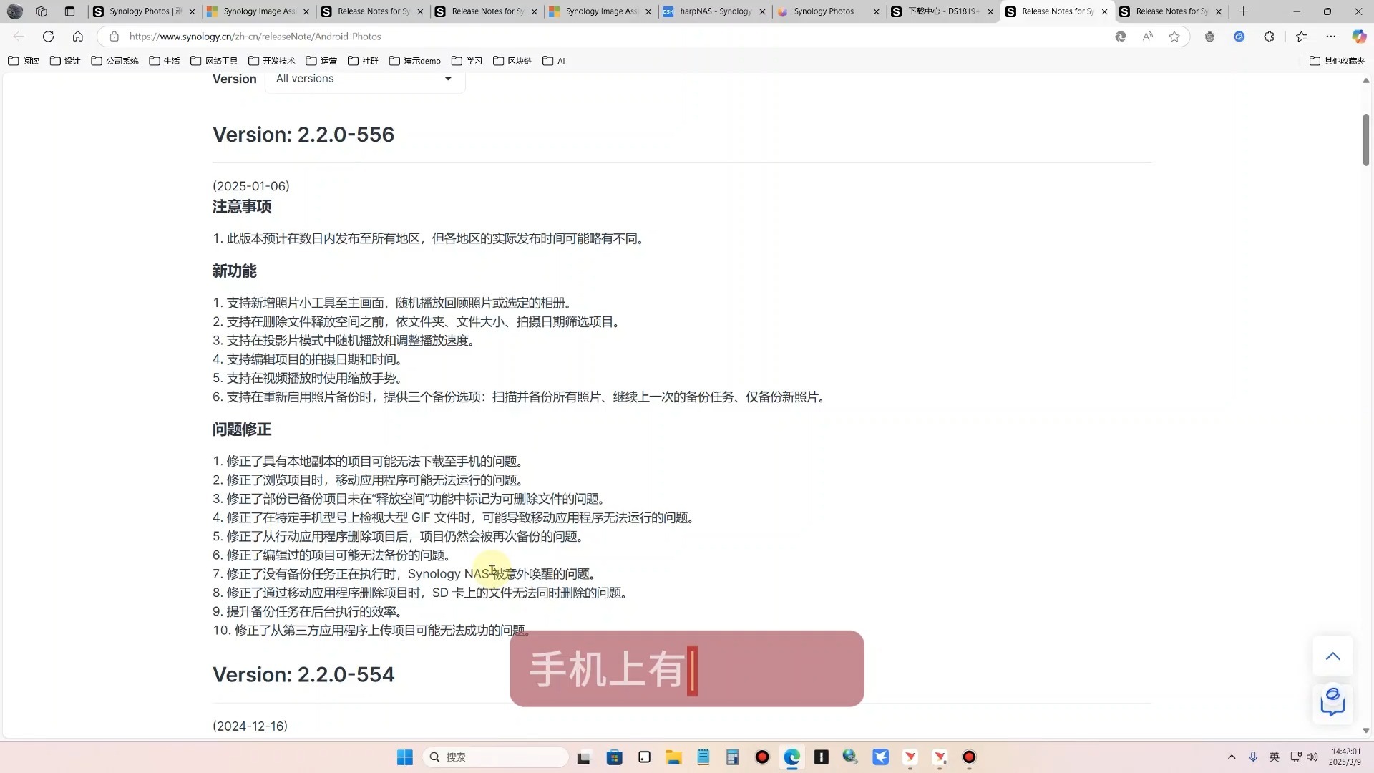Reload the current release notes page

click(48, 37)
